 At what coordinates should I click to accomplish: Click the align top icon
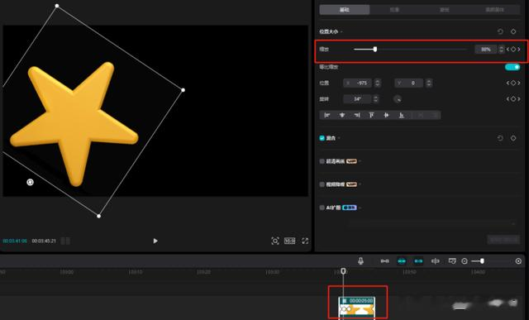371,115
